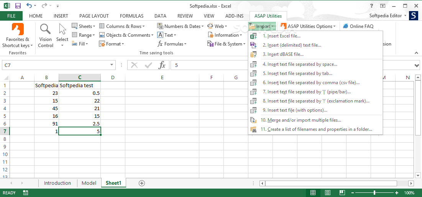This screenshot has height=197, width=422.
Task: Click the horizontal scrollbar right arrow
Action: (x=411, y=183)
